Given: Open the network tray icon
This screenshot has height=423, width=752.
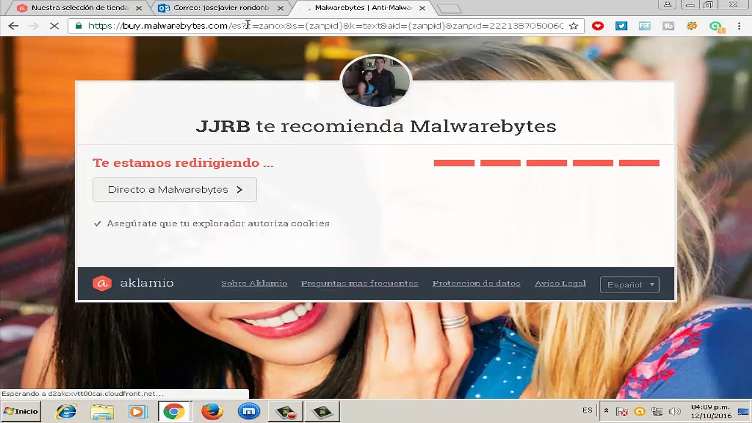Looking at the screenshot, I should point(657,412).
